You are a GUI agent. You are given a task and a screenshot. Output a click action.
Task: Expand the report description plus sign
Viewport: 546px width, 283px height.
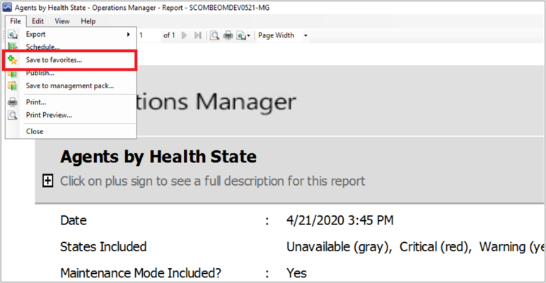(47, 181)
